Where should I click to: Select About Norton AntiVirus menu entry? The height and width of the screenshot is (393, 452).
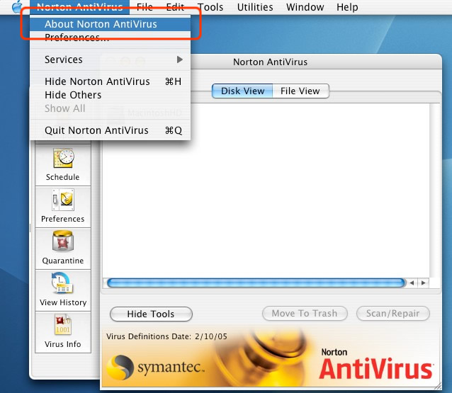(x=110, y=24)
